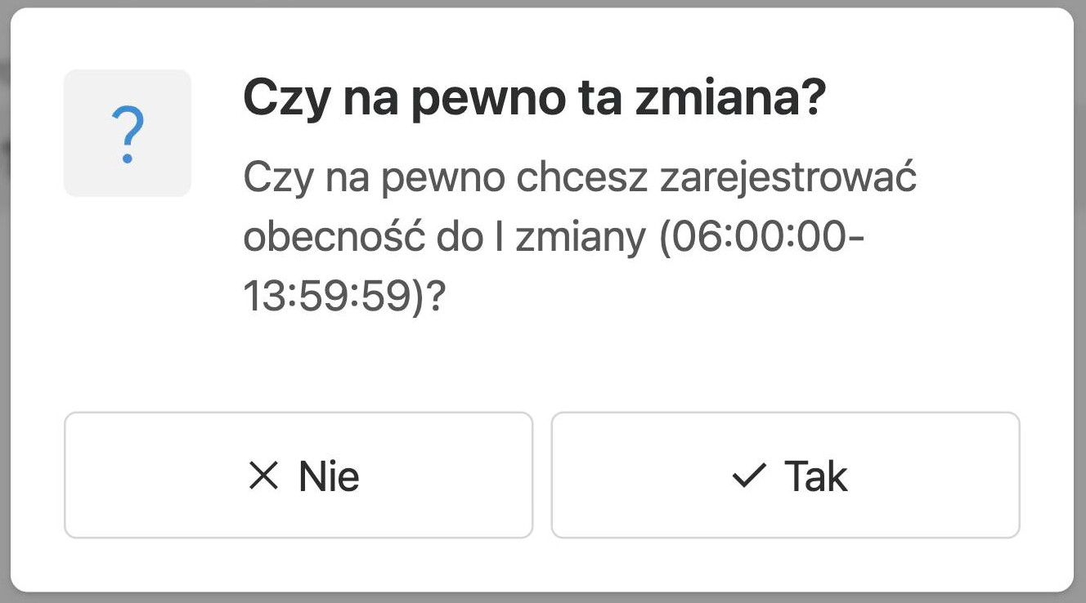Viewport: 1086px width, 603px height.
Task: Click the checkmark icon inside Tak button
Action: pyautogui.click(x=748, y=476)
